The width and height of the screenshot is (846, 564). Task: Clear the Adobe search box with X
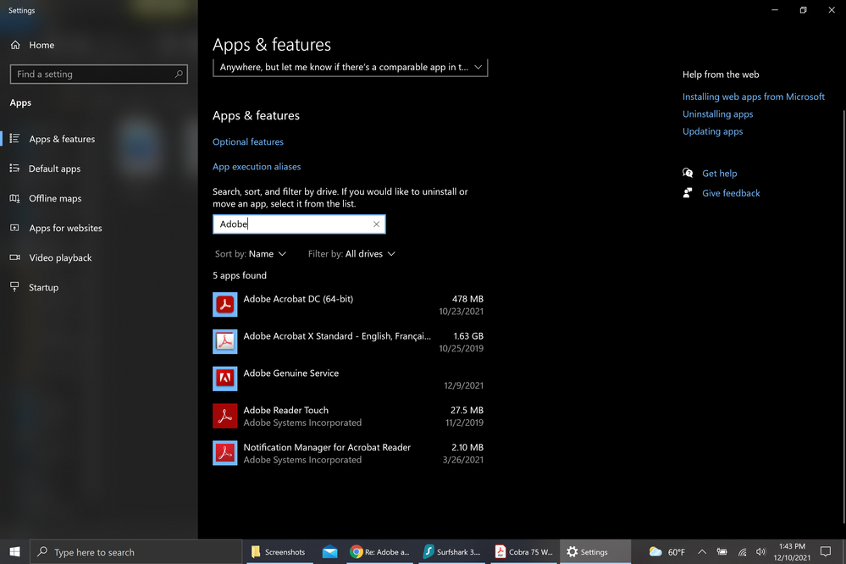(376, 224)
